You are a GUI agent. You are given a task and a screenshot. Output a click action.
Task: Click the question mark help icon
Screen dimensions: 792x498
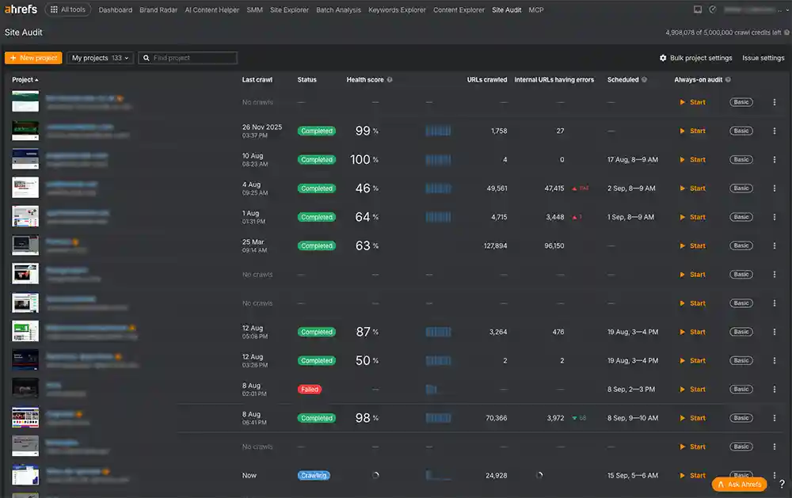click(782, 484)
